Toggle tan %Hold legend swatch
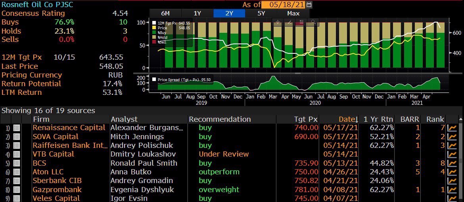 point(154,37)
